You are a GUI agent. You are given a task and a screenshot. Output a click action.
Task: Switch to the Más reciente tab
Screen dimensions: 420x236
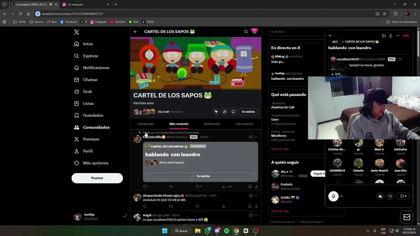tap(179, 124)
